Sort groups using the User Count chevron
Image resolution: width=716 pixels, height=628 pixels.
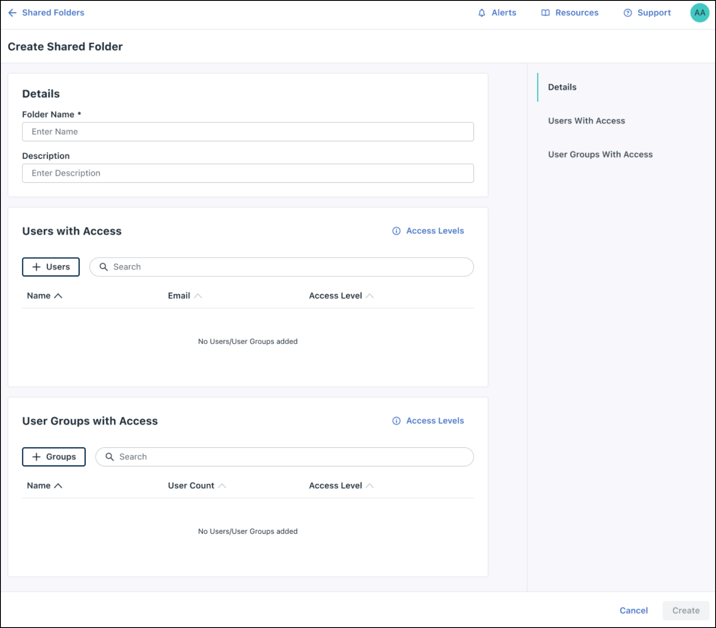coord(223,485)
